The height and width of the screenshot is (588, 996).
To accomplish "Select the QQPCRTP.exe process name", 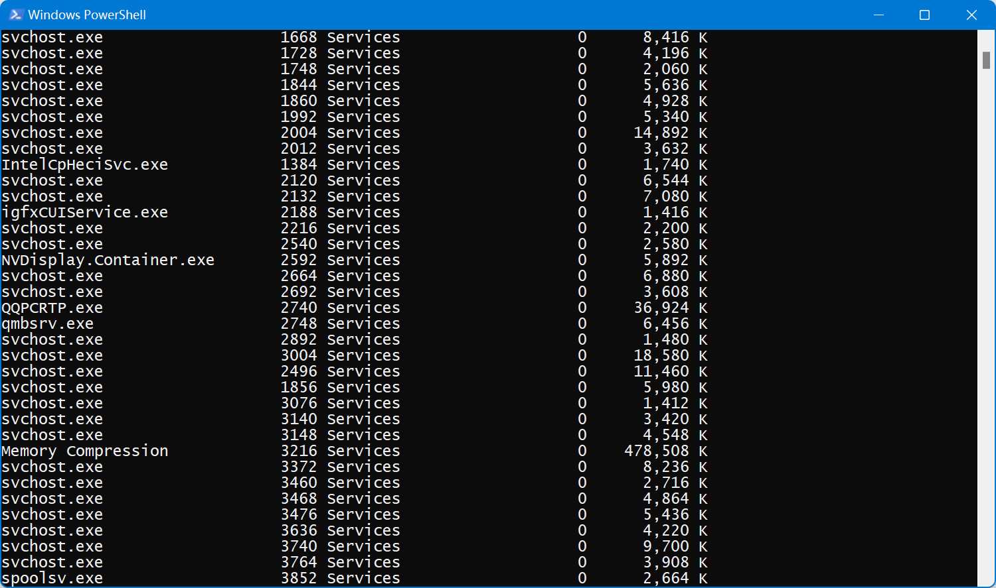I will tap(52, 308).
